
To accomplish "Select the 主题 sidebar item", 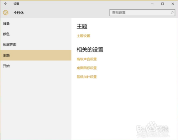I will [x=36, y=55].
